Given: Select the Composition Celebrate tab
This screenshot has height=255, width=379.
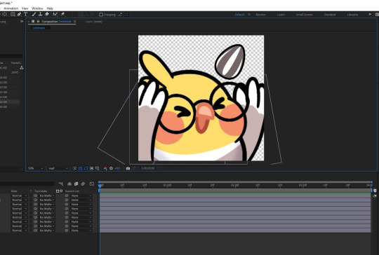Looking at the screenshot, I should pyautogui.click(x=56, y=22).
